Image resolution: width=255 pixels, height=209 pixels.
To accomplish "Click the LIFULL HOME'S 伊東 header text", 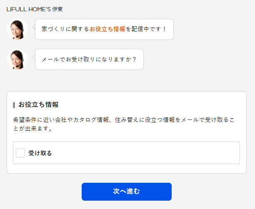I will [35, 9].
